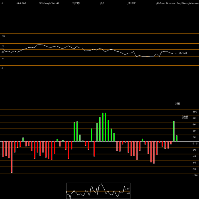Click the MR axis label 80
Screen dimensions: 199x199
(194, 118)
